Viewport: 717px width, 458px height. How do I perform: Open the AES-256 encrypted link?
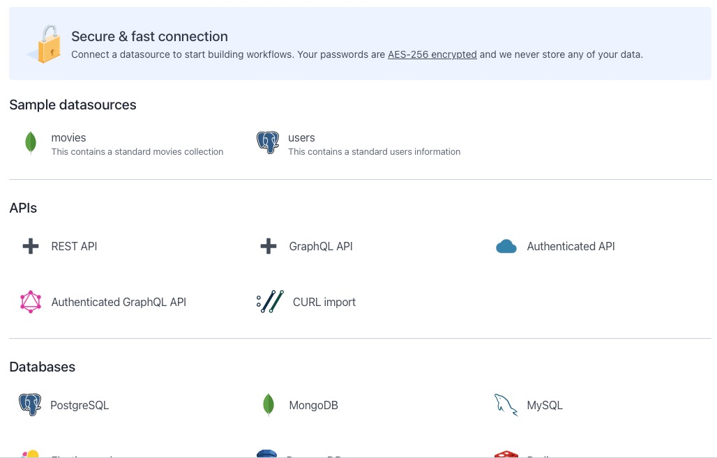click(x=432, y=54)
